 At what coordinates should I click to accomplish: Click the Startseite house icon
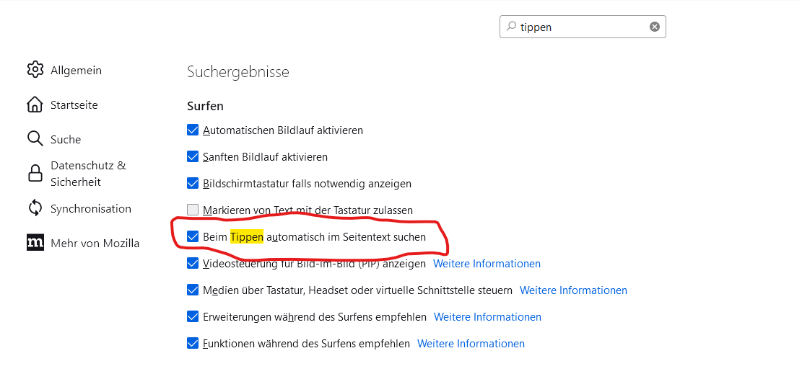[x=35, y=104]
